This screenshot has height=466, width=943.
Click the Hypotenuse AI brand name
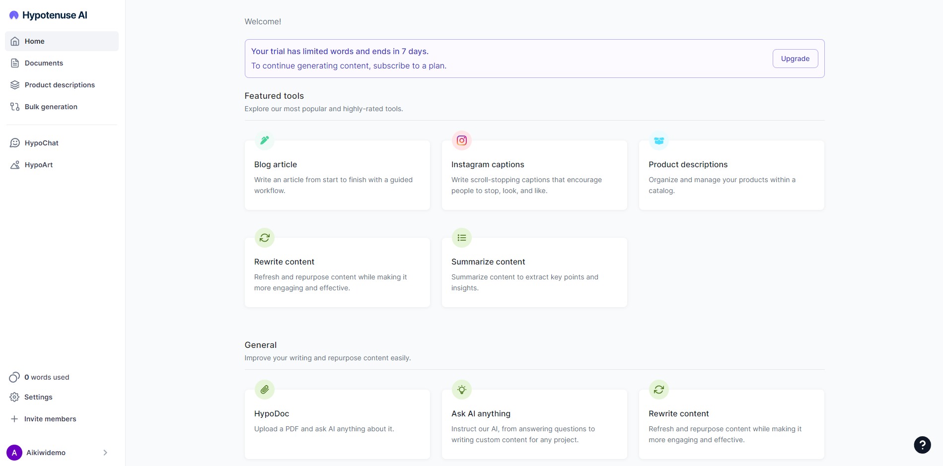(55, 15)
